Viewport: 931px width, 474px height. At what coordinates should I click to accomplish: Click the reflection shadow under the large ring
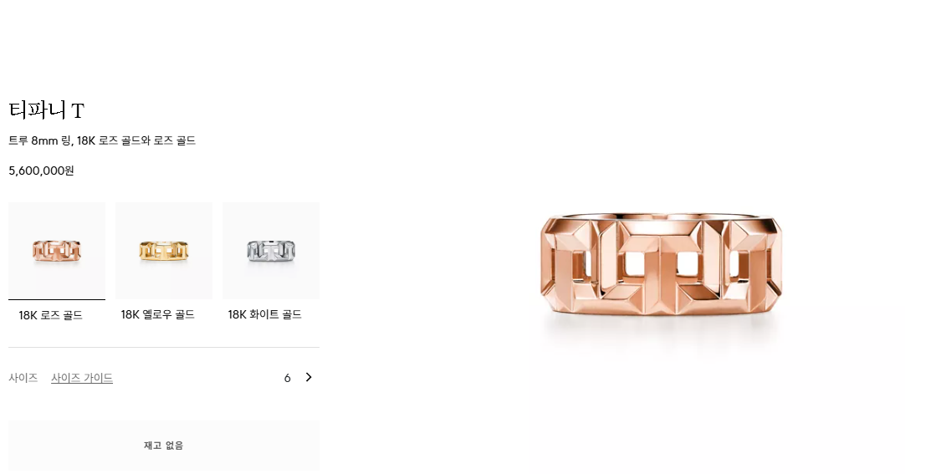[x=661, y=332]
